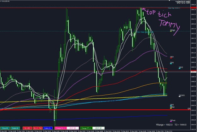Click the pink stop loss value field 2037.92
197x132 pixels.
click(72, 128)
